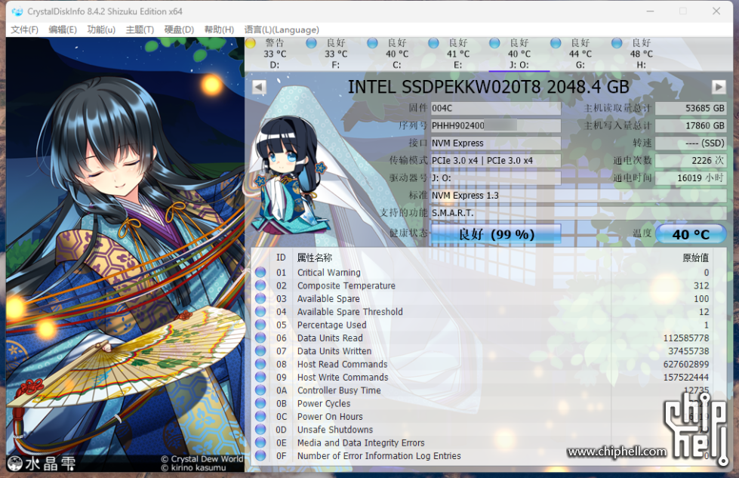The width and height of the screenshot is (739, 478).
Task: Open the 硬盘(D) menu
Action: [179, 29]
